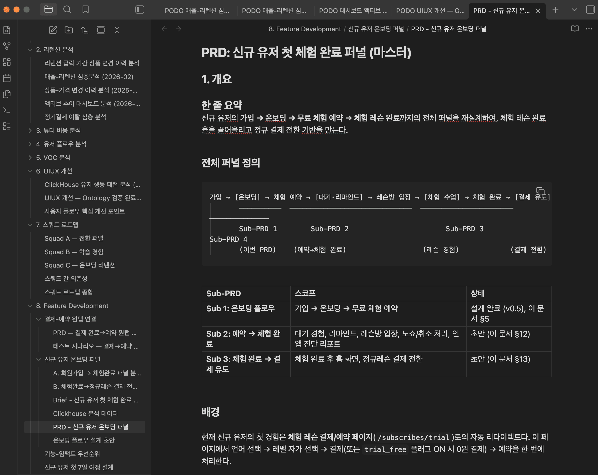The image size is (598, 475).
Task: Open the note's more options menu
Action: (589, 29)
